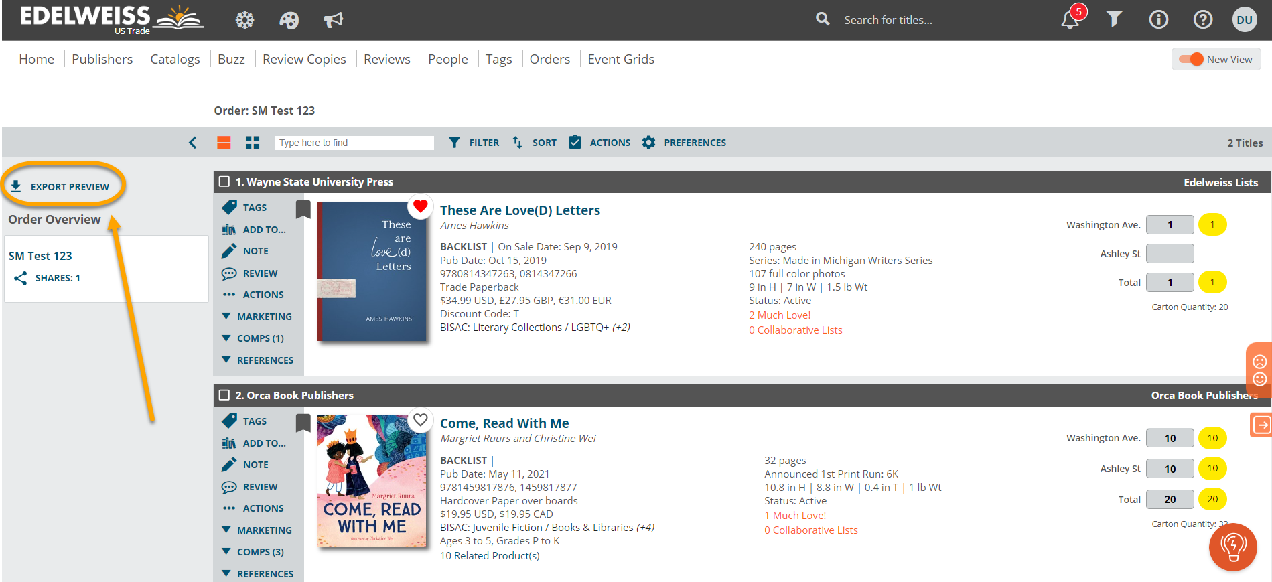This screenshot has height=582, width=1272.
Task: Expand REFERENCES for Come, Read With Me
Action: (258, 574)
